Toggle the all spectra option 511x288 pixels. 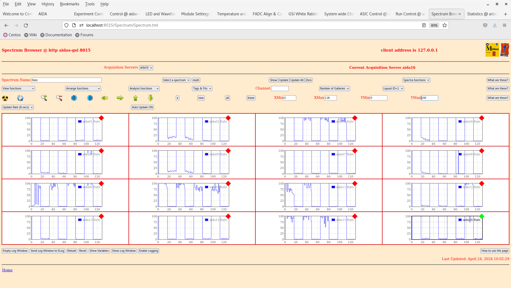[227, 98]
